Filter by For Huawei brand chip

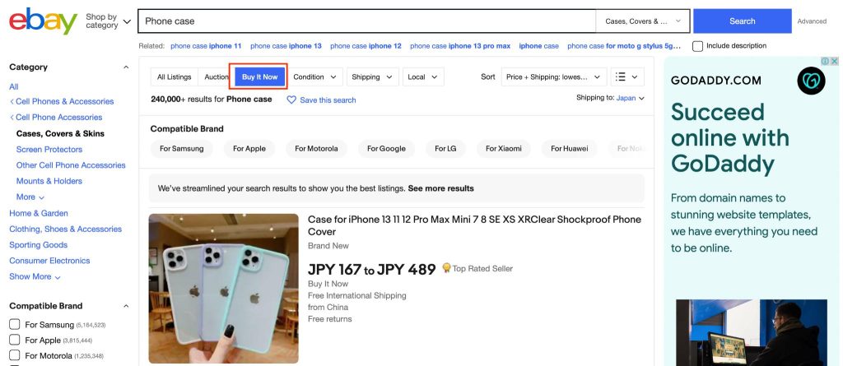click(570, 148)
